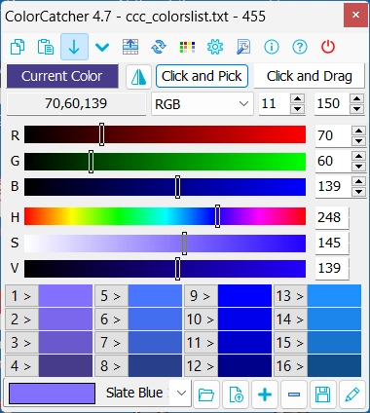Screen dimensions: 370x413
Task: Click the paste color icon in toolbar
Action: coord(46,47)
